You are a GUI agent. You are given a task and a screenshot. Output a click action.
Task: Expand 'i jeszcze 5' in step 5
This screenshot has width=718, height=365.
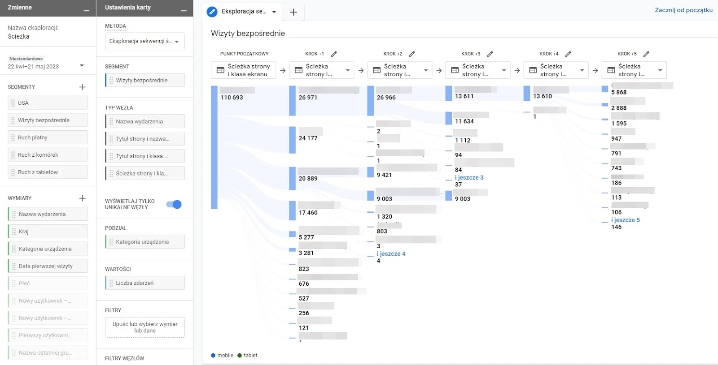pyautogui.click(x=626, y=220)
